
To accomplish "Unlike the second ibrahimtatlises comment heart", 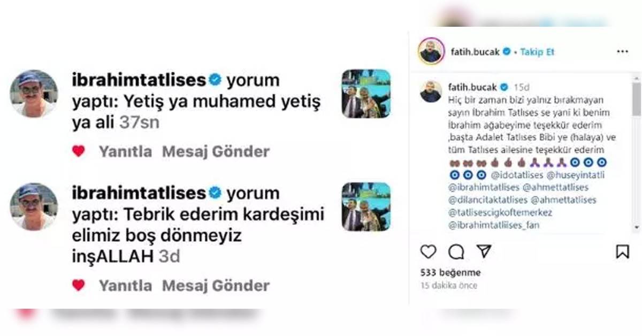I will pos(79,285).
